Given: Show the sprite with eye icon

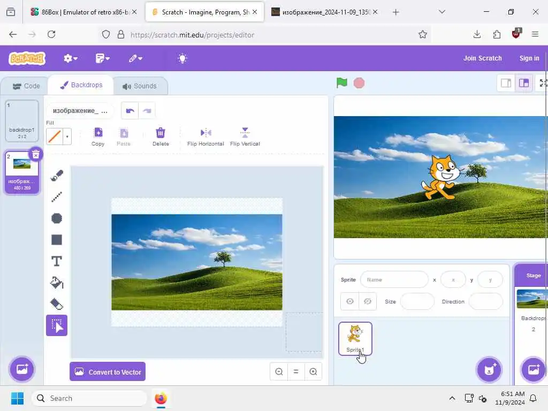Looking at the screenshot, I should [x=350, y=301].
